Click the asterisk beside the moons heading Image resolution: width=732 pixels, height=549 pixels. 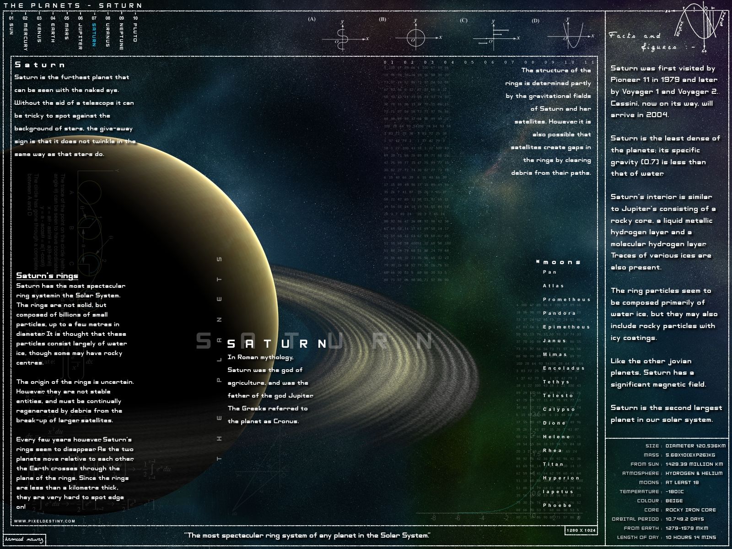pyautogui.click(x=538, y=262)
